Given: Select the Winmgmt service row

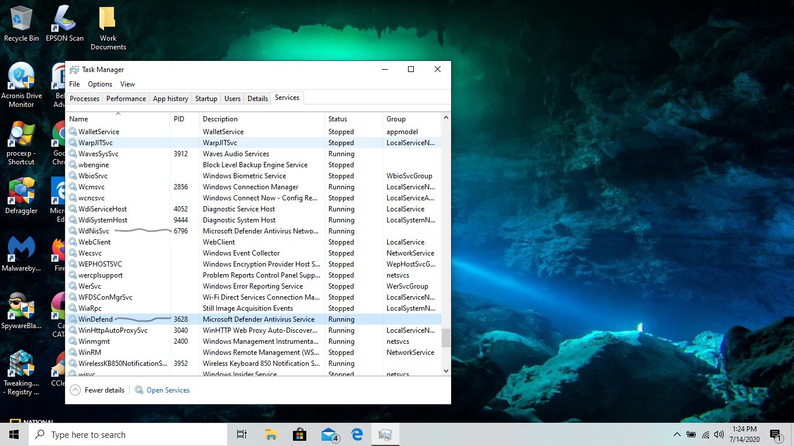Looking at the screenshot, I should point(253,341).
